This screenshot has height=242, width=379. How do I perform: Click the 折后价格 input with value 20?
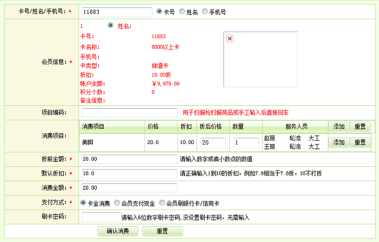(213, 142)
